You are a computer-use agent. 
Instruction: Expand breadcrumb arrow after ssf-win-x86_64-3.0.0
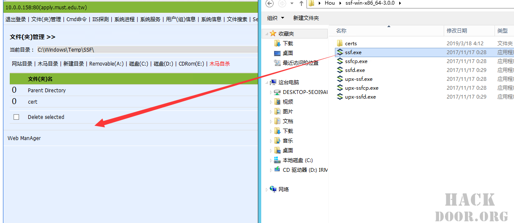[400, 3]
